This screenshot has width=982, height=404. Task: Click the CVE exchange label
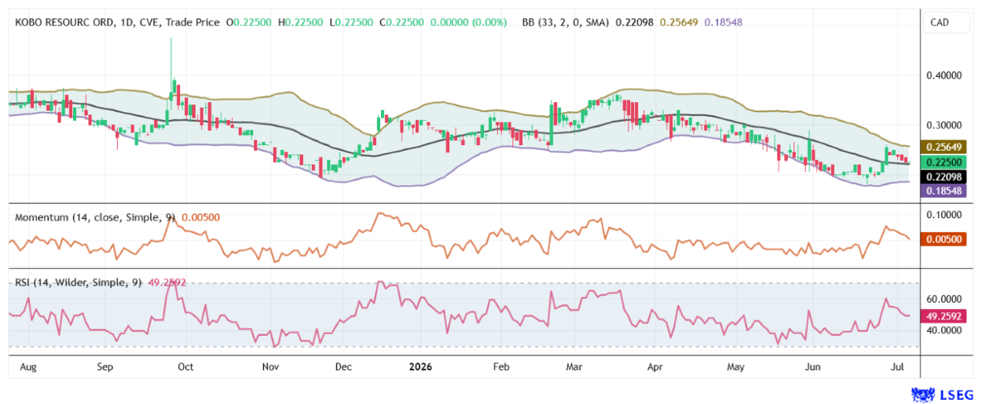click(x=148, y=23)
